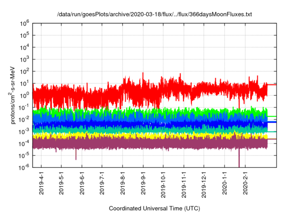Viewport: 305px width, 213px height.
Task: Click the 10^2 y-axis tick label
Action: pyautogui.click(x=24, y=72)
